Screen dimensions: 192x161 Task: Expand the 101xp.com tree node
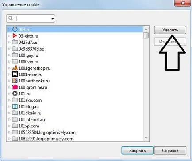(9, 126)
